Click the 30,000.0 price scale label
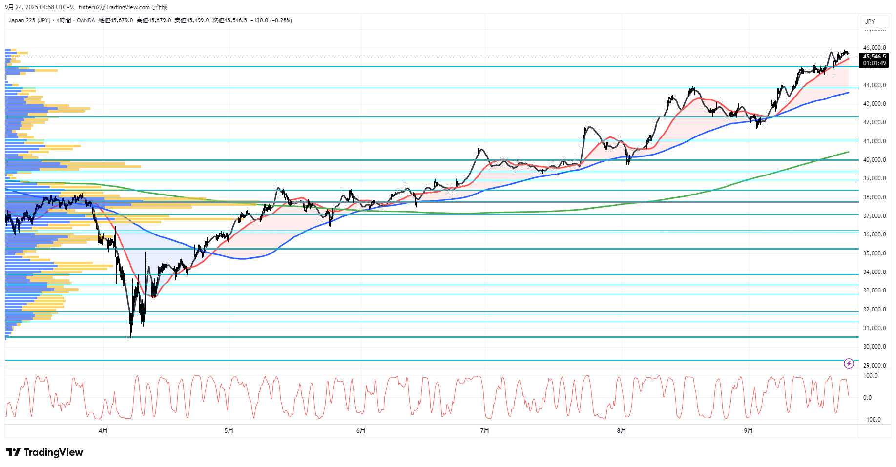 [874, 347]
